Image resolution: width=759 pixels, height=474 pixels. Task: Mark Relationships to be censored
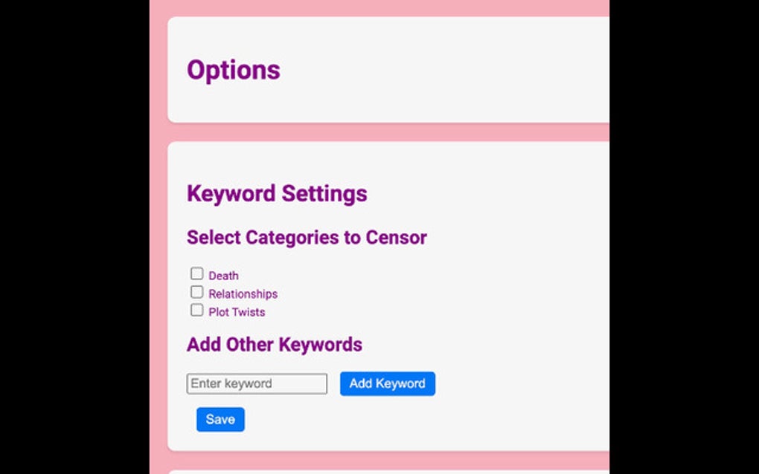coord(196,291)
